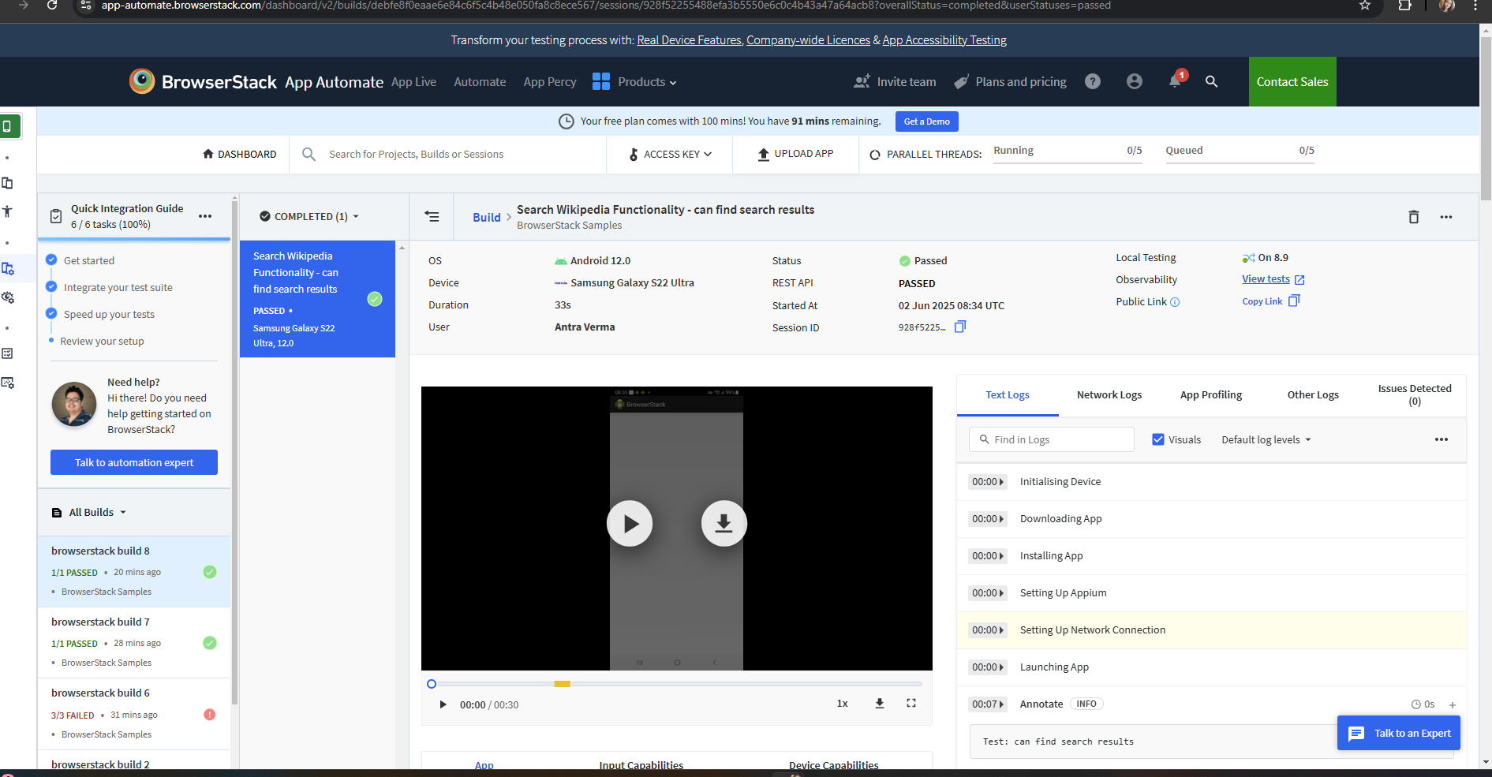Switch to the Other Logs tab
Screen dimensions: 1492x777
point(1313,394)
